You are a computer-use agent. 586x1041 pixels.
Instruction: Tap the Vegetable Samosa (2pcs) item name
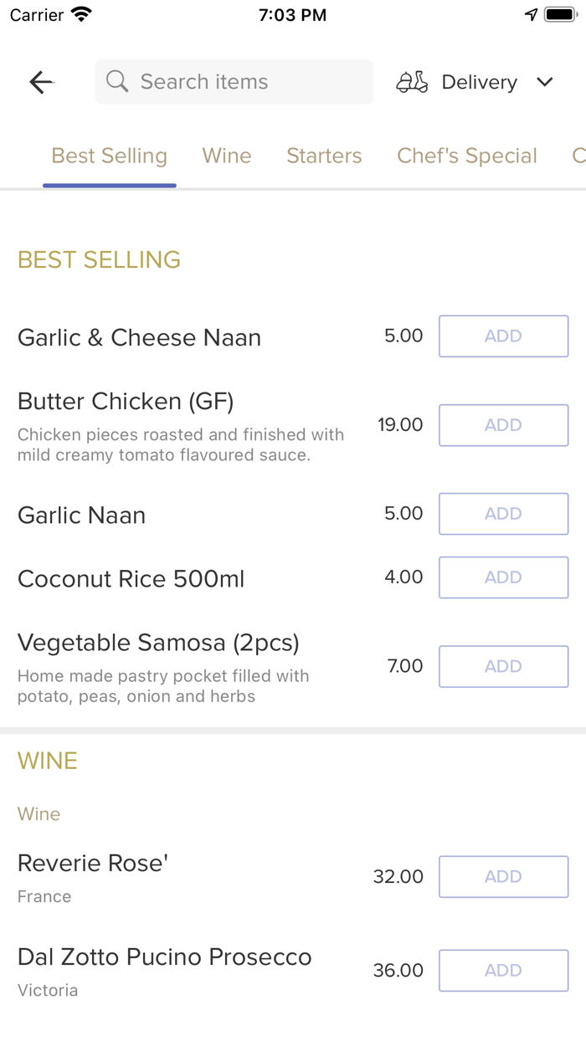coord(158,643)
